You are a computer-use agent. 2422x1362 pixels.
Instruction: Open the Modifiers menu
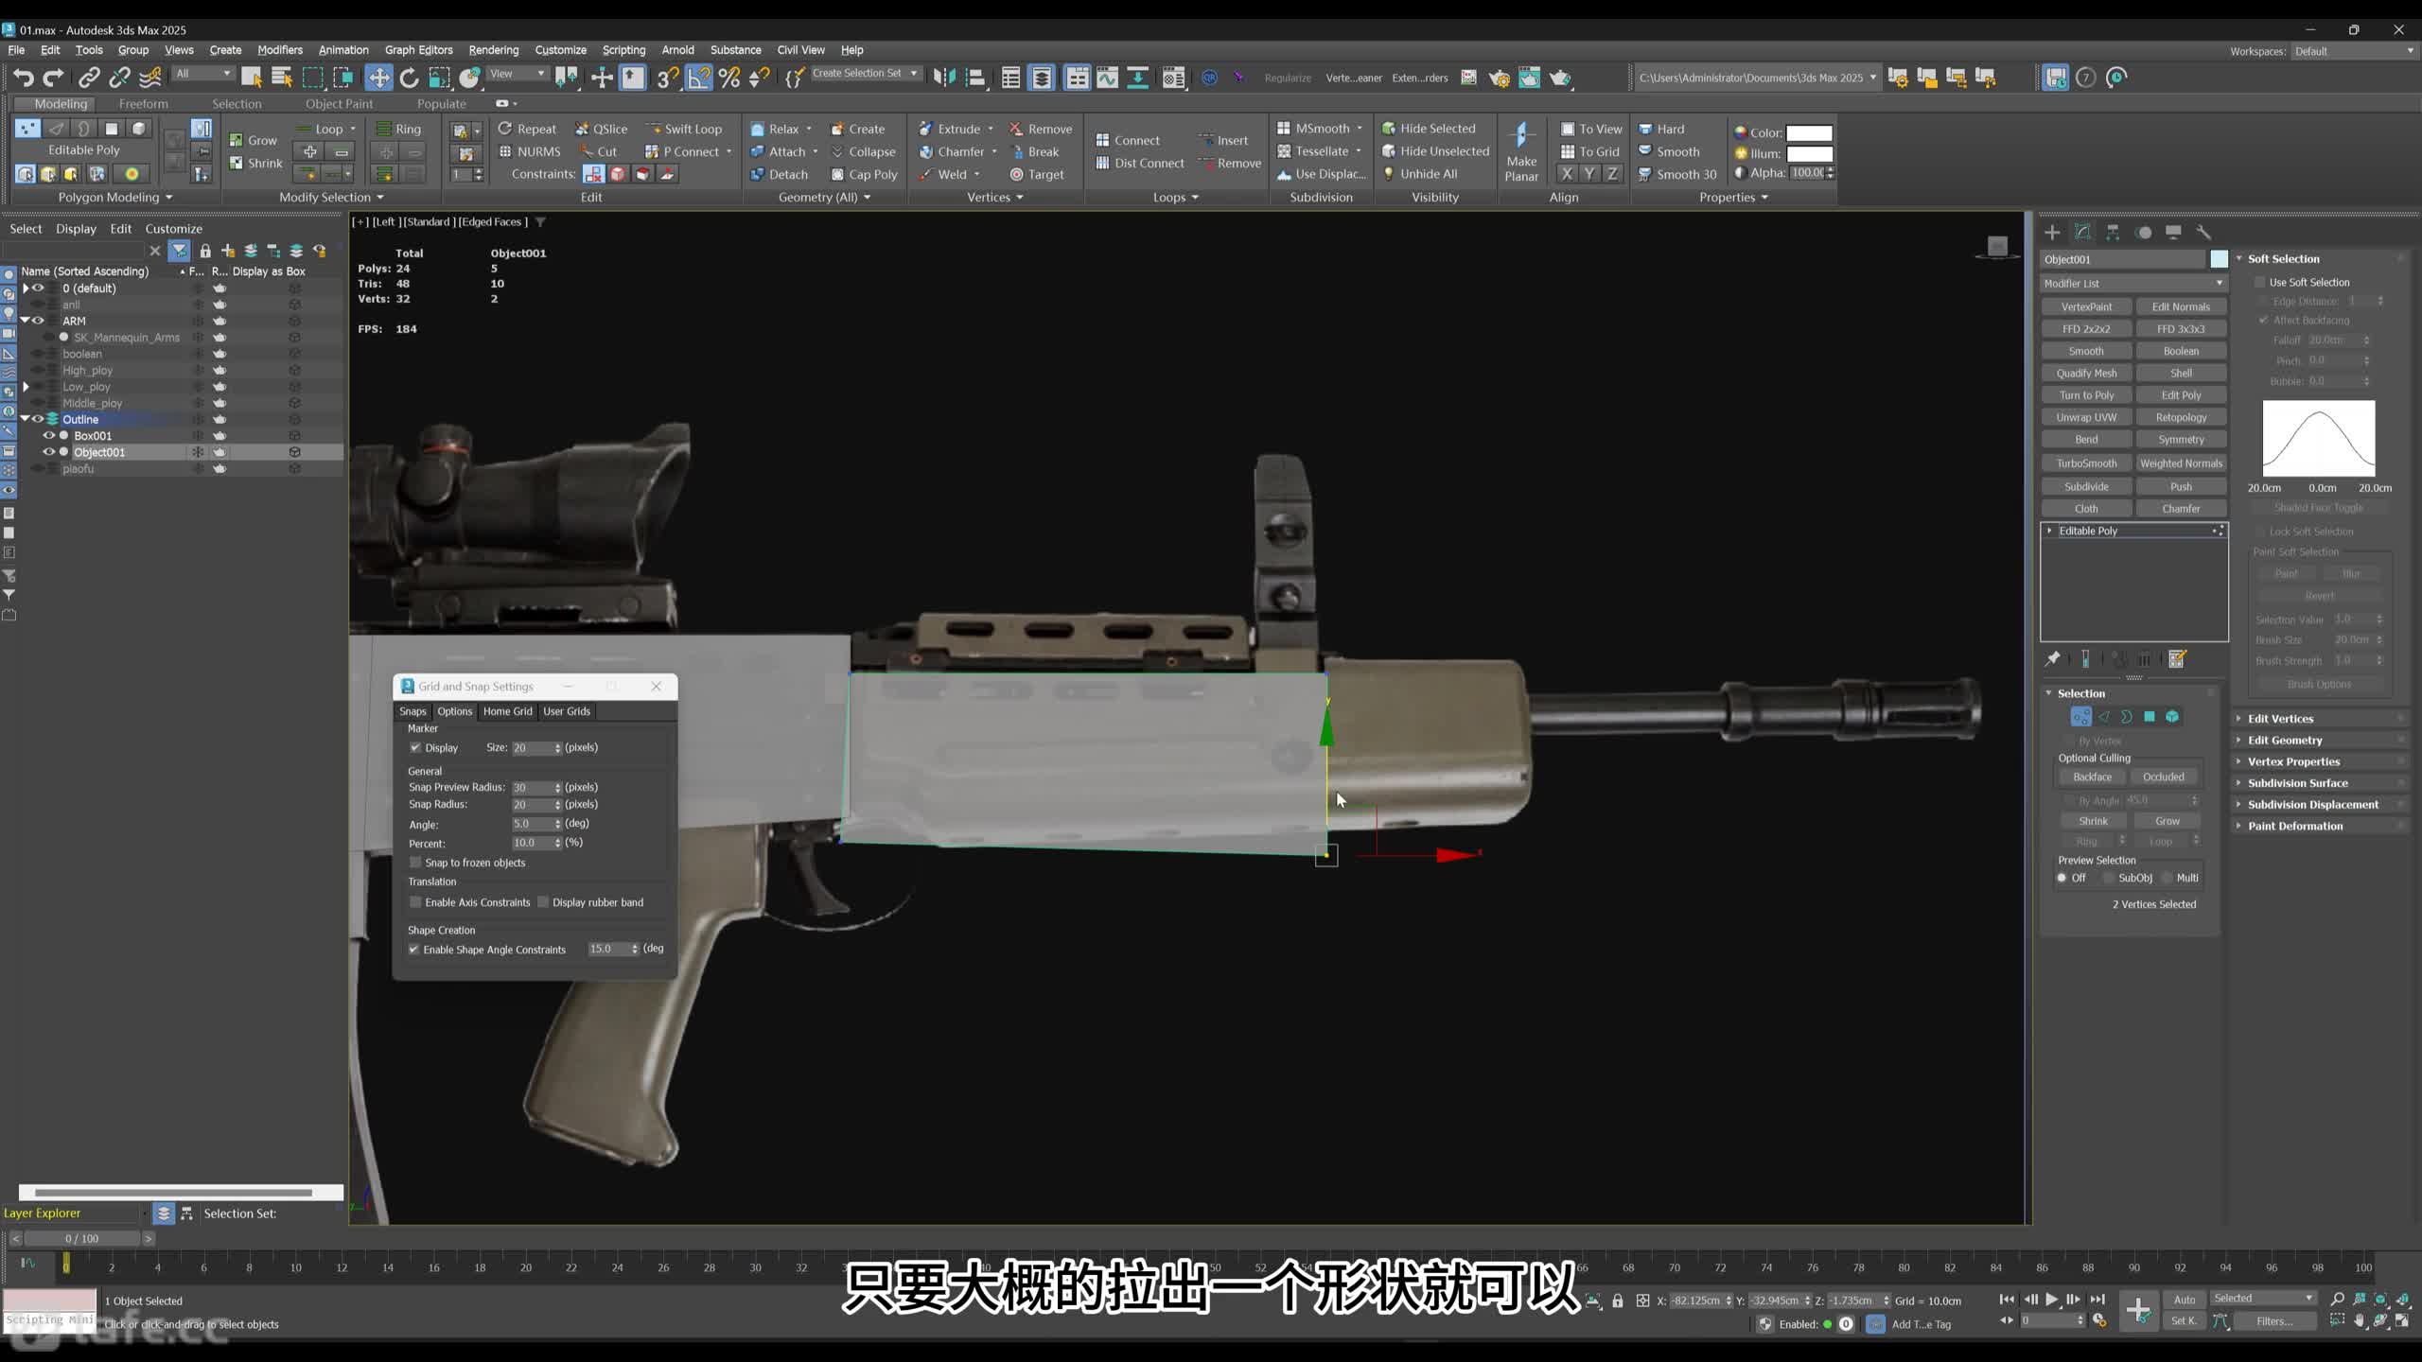click(x=280, y=50)
